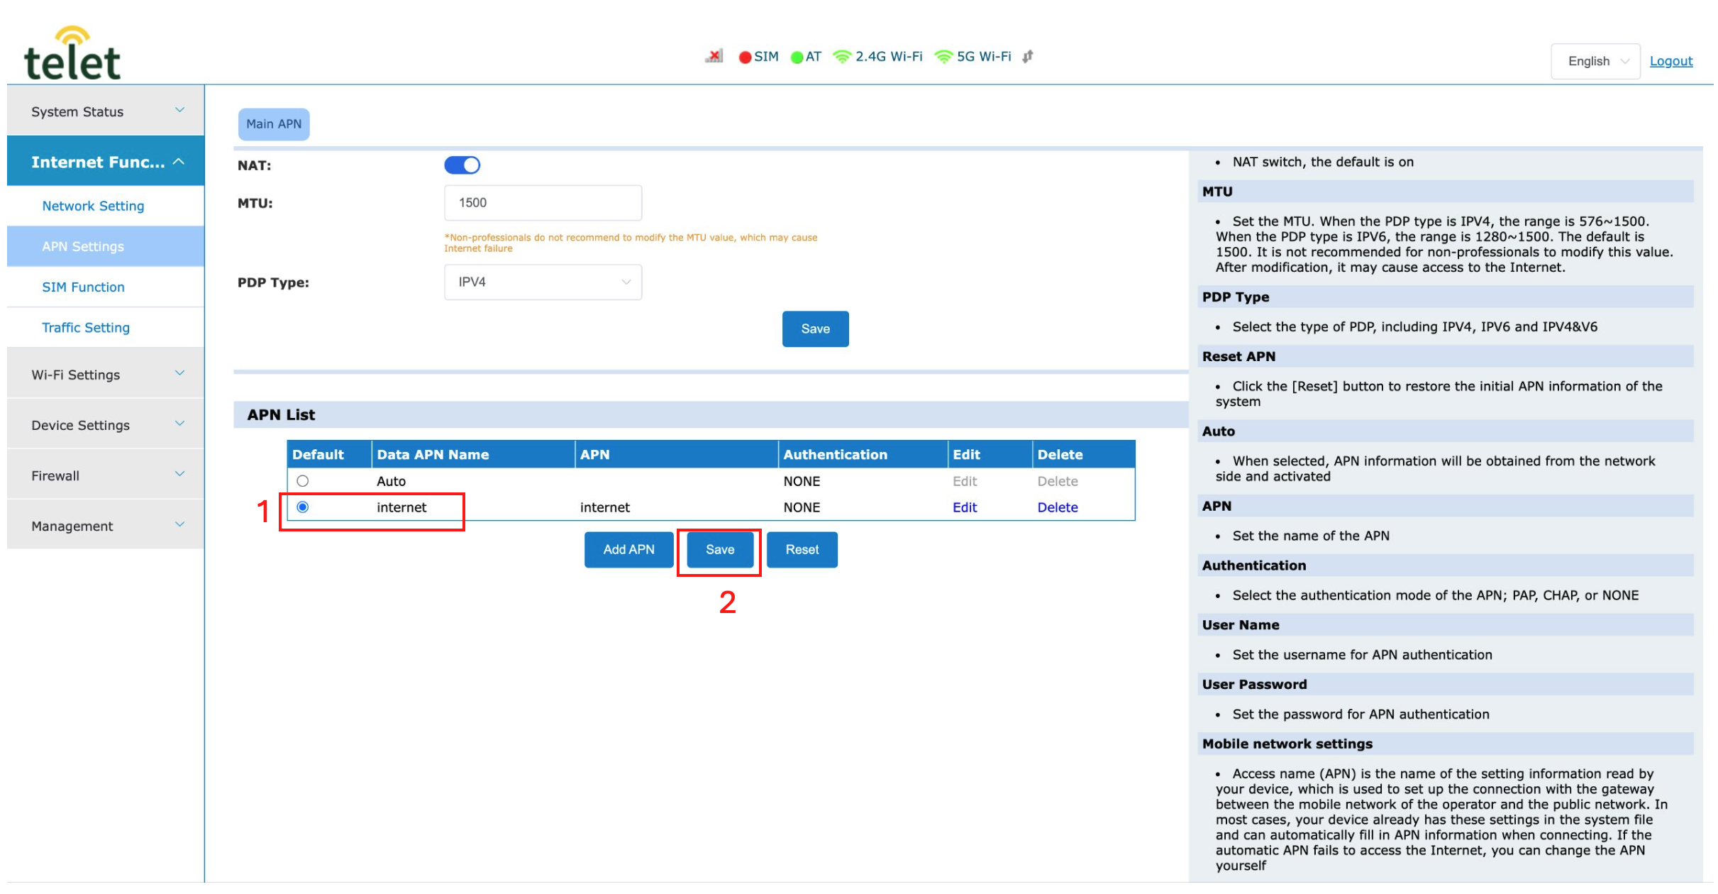Click the data transfer arrows icon
The height and width of the screenshot is (894, 1718).
[1028, 57]
